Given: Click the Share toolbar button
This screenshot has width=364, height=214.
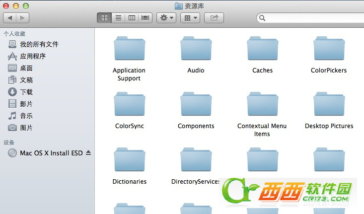Looking at the screenshot, I should pos(214,18).
